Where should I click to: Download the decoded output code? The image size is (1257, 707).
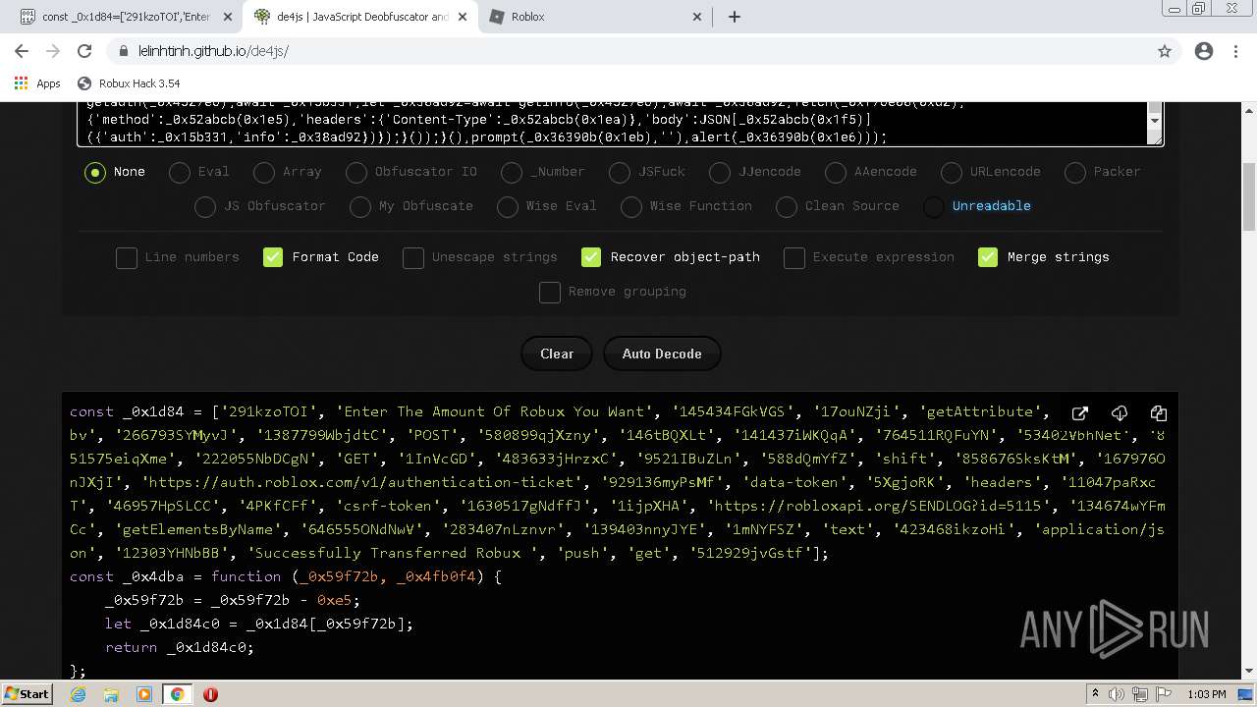[x=1120, y=413]
